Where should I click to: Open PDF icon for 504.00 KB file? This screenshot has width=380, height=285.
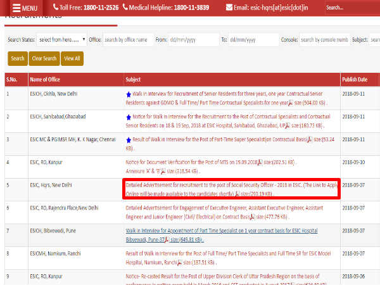(x=290, y=103)
